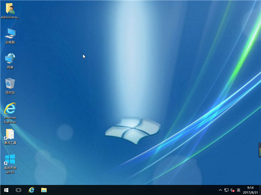Open the Windows Start menu
The width and height of the screenshot is (261, 195).
pos(6,190)
